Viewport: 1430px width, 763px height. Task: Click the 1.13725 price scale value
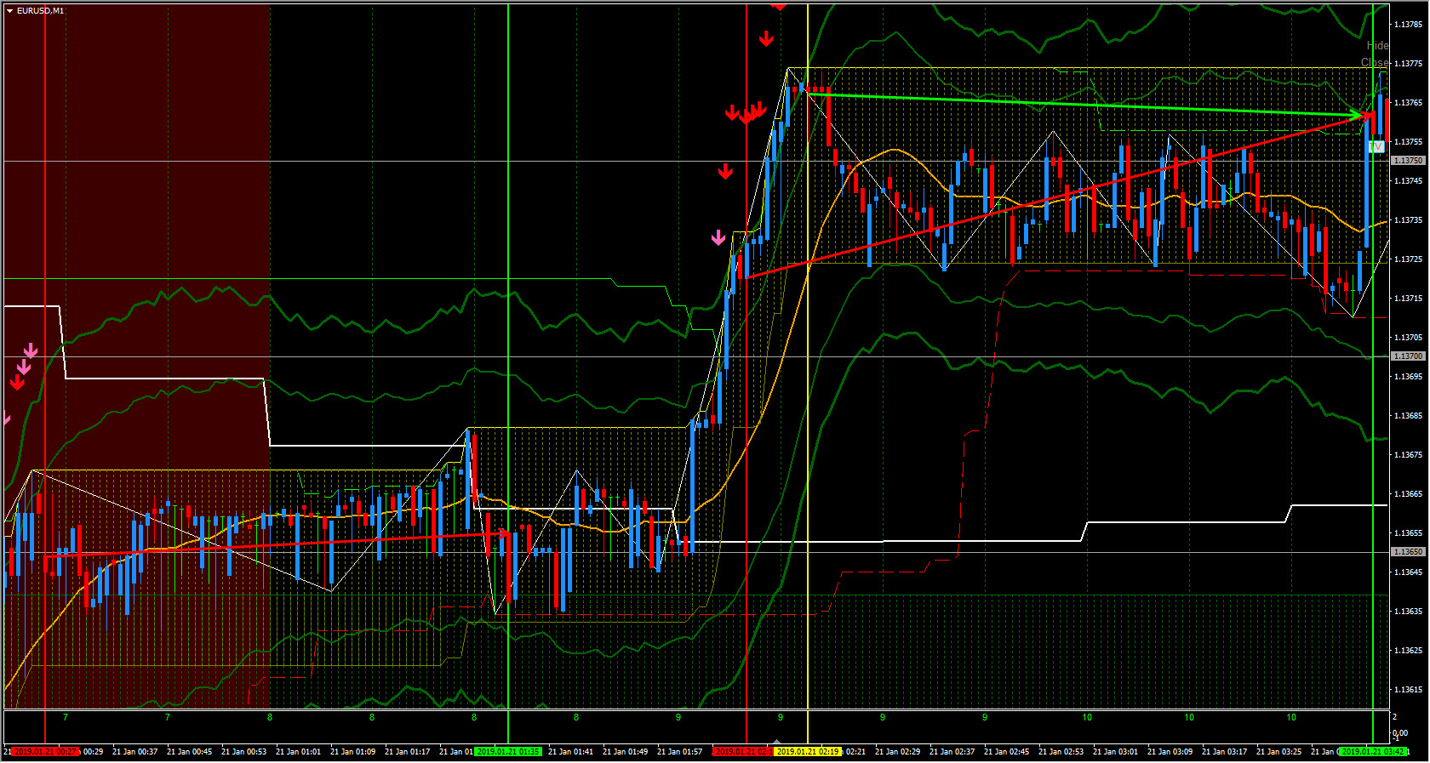click(x=1409, y=259)
